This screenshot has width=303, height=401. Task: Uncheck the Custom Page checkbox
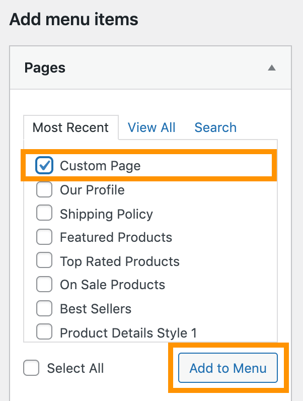(44, 165)
